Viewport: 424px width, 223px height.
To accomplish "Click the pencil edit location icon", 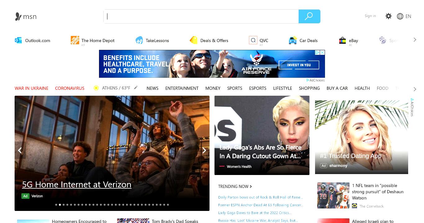I will pyautogui.click(x=136, y=88).
